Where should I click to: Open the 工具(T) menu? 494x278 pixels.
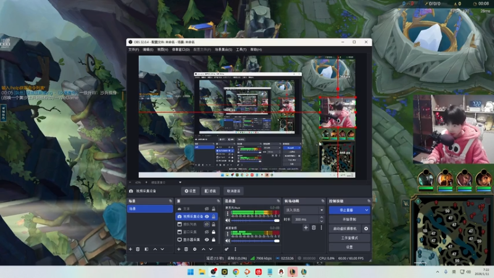coord(241,49)
